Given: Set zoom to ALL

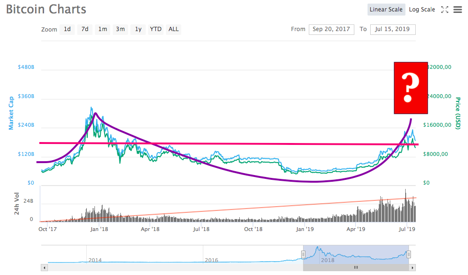Looking at the screenshot, I should (174, 29).
